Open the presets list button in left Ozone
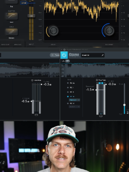 [x=55, y=55]
